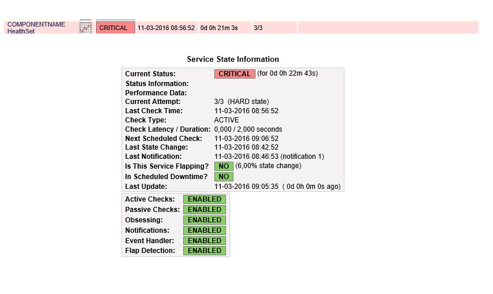Click the ACTIVE check type value
The height and width of the screenshot is (294, 493).
[x=227, y=120]
